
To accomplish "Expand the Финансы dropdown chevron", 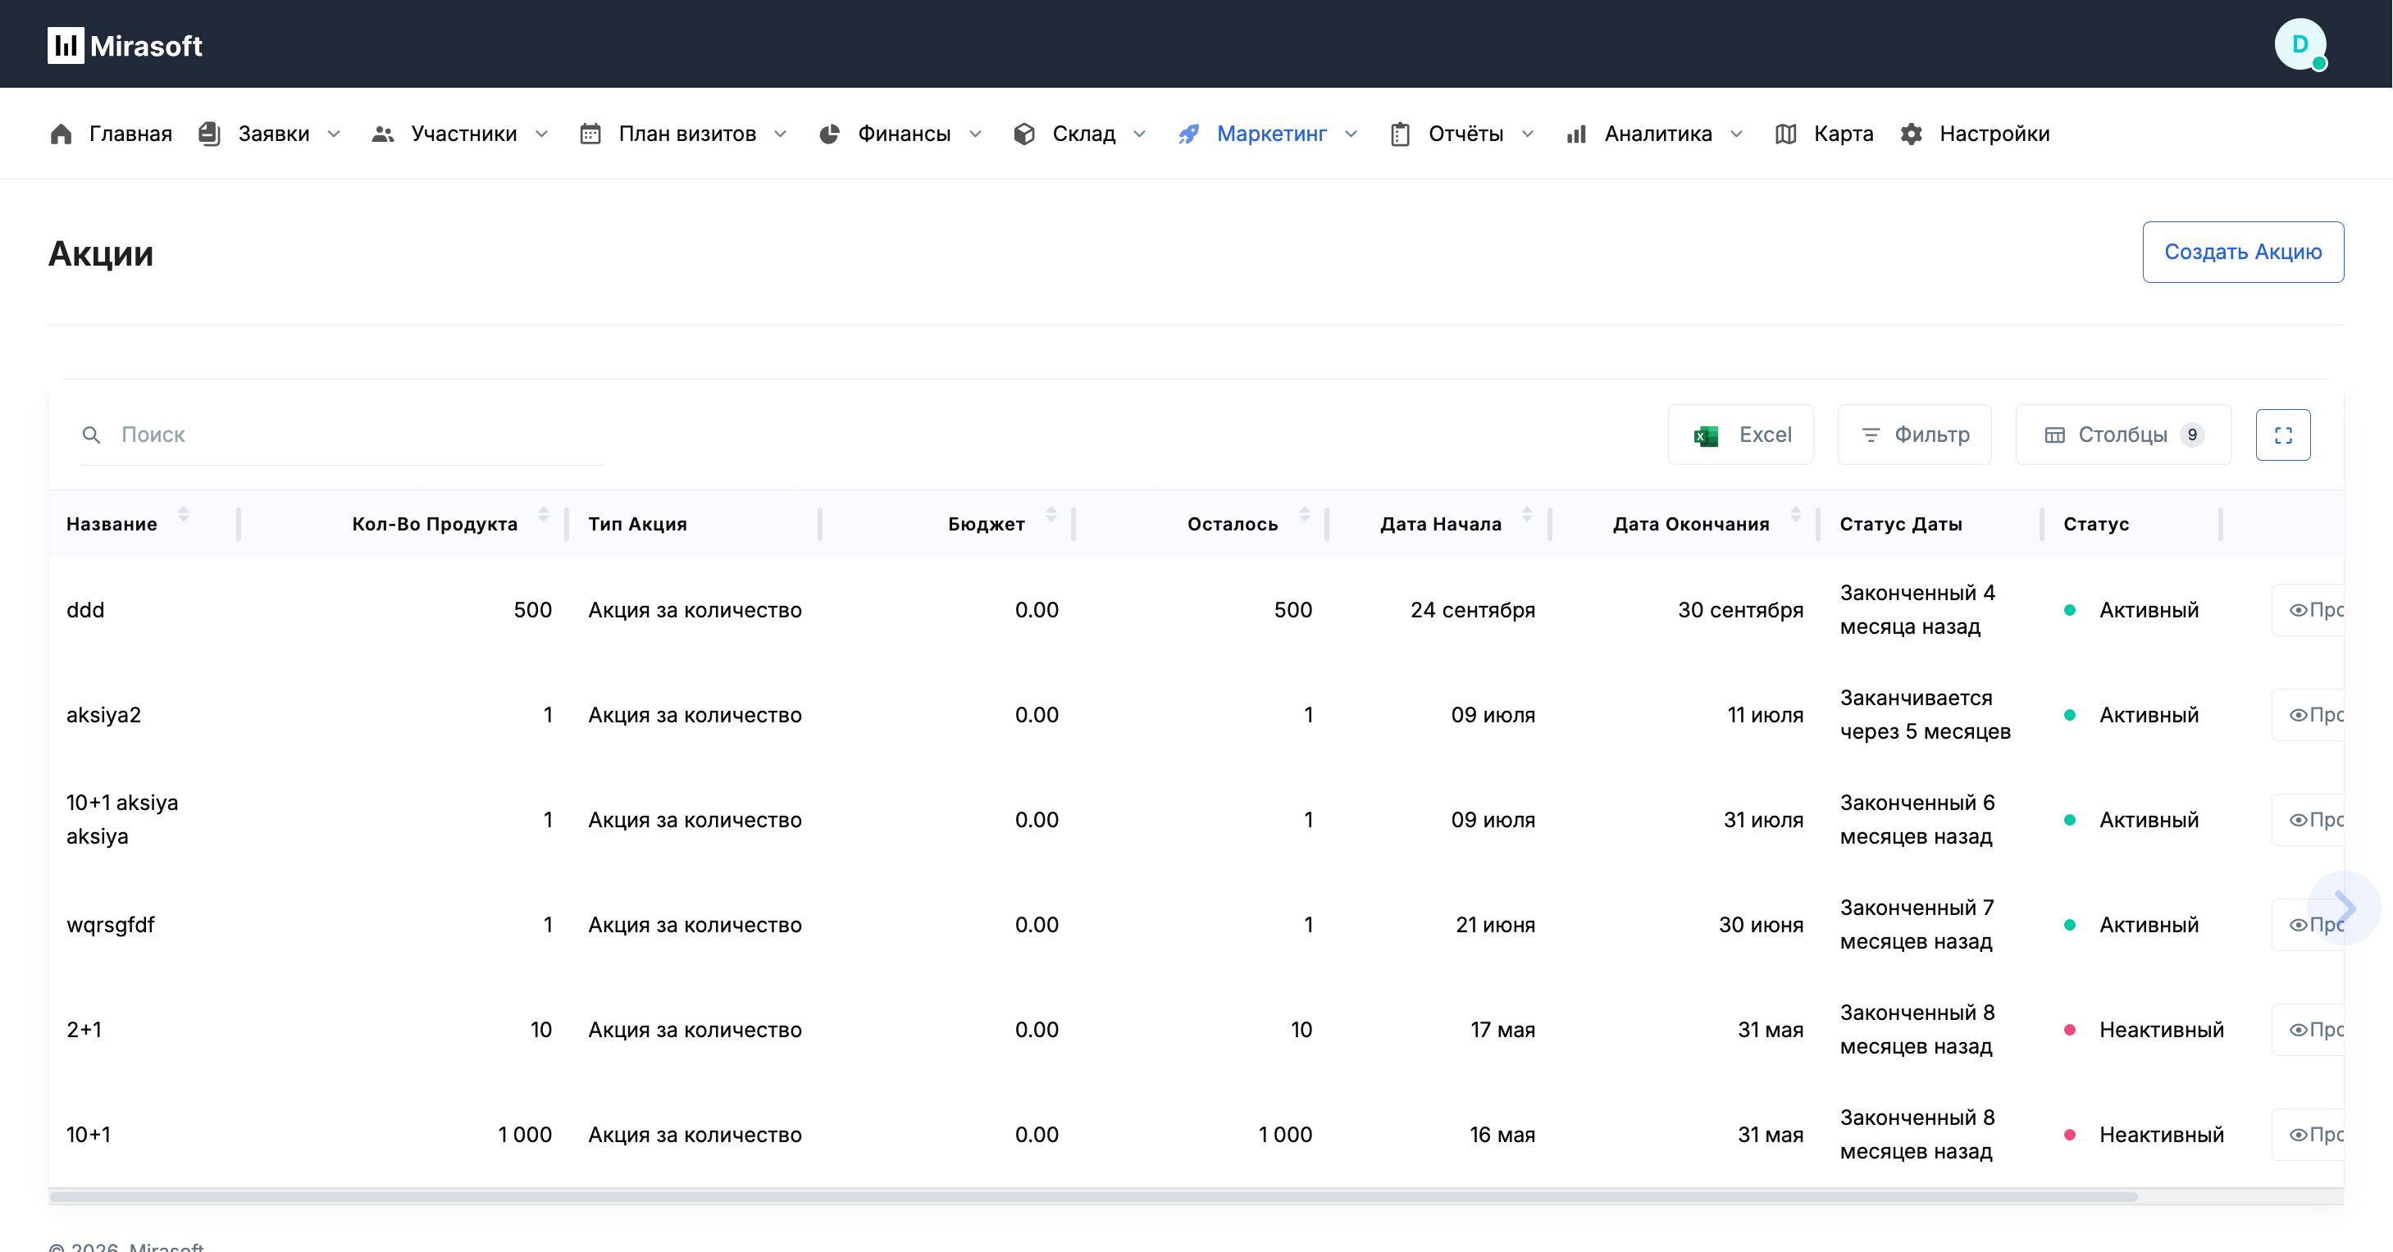I will (x=975, y=134).
